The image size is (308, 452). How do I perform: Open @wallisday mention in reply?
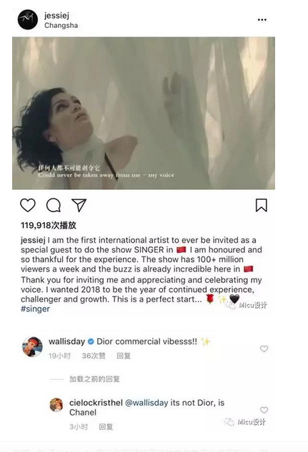(146, 403)
